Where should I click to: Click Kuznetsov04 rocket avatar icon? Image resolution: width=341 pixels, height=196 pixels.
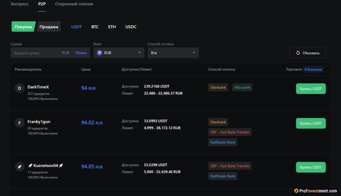coord(19,167)
